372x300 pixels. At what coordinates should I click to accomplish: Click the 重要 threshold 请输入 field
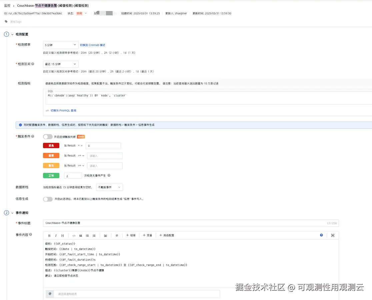click(105, 156)
